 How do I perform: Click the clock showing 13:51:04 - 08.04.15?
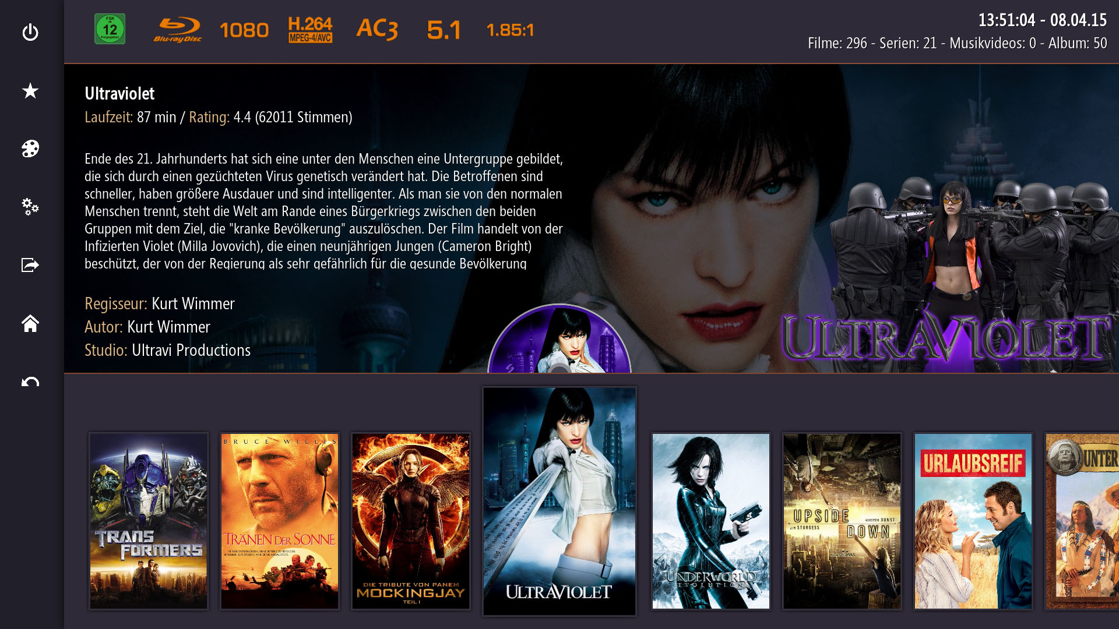(x=1043, y=20)
